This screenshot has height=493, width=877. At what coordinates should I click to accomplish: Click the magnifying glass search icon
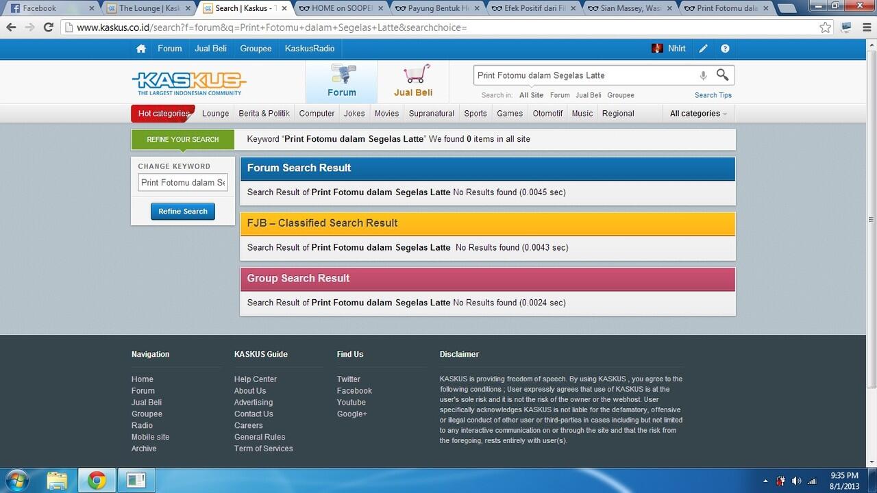pyautogui.click(x=723, y=75)
